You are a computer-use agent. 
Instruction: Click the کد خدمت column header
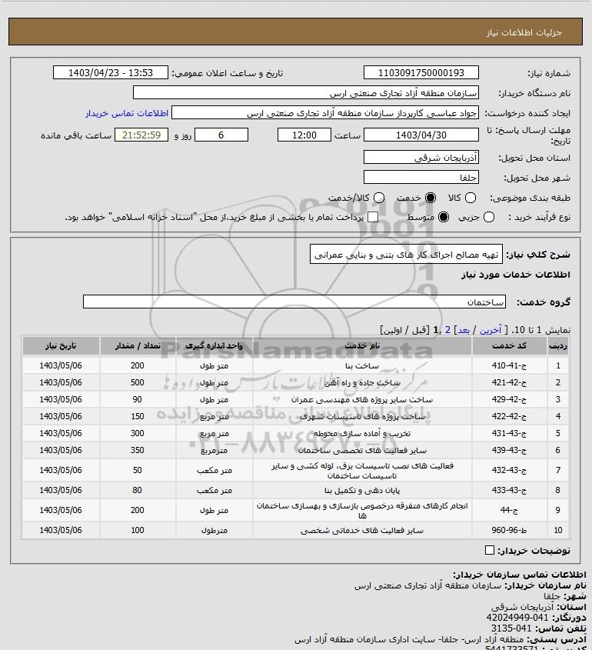[x=509, y=345]
